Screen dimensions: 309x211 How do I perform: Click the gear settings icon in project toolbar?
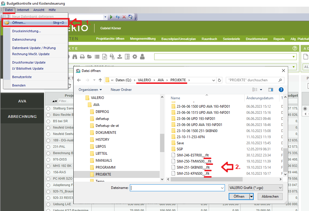click(134, 57)
